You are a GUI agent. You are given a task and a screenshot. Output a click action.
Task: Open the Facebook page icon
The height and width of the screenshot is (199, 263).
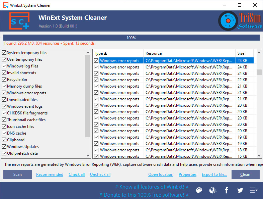pyautogui.click(x=227, y=190)
